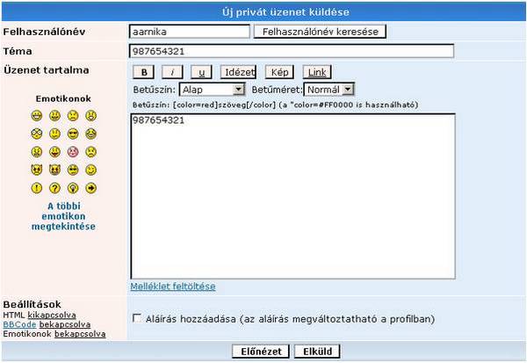The width and height of the screenshot is (527, 363).
Task: Insert the winking emoticon
Action: [x=90, y=170]
